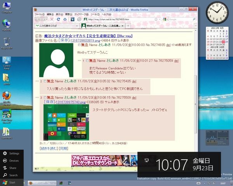Open the 履歴(S) menu

click(69, 14)
